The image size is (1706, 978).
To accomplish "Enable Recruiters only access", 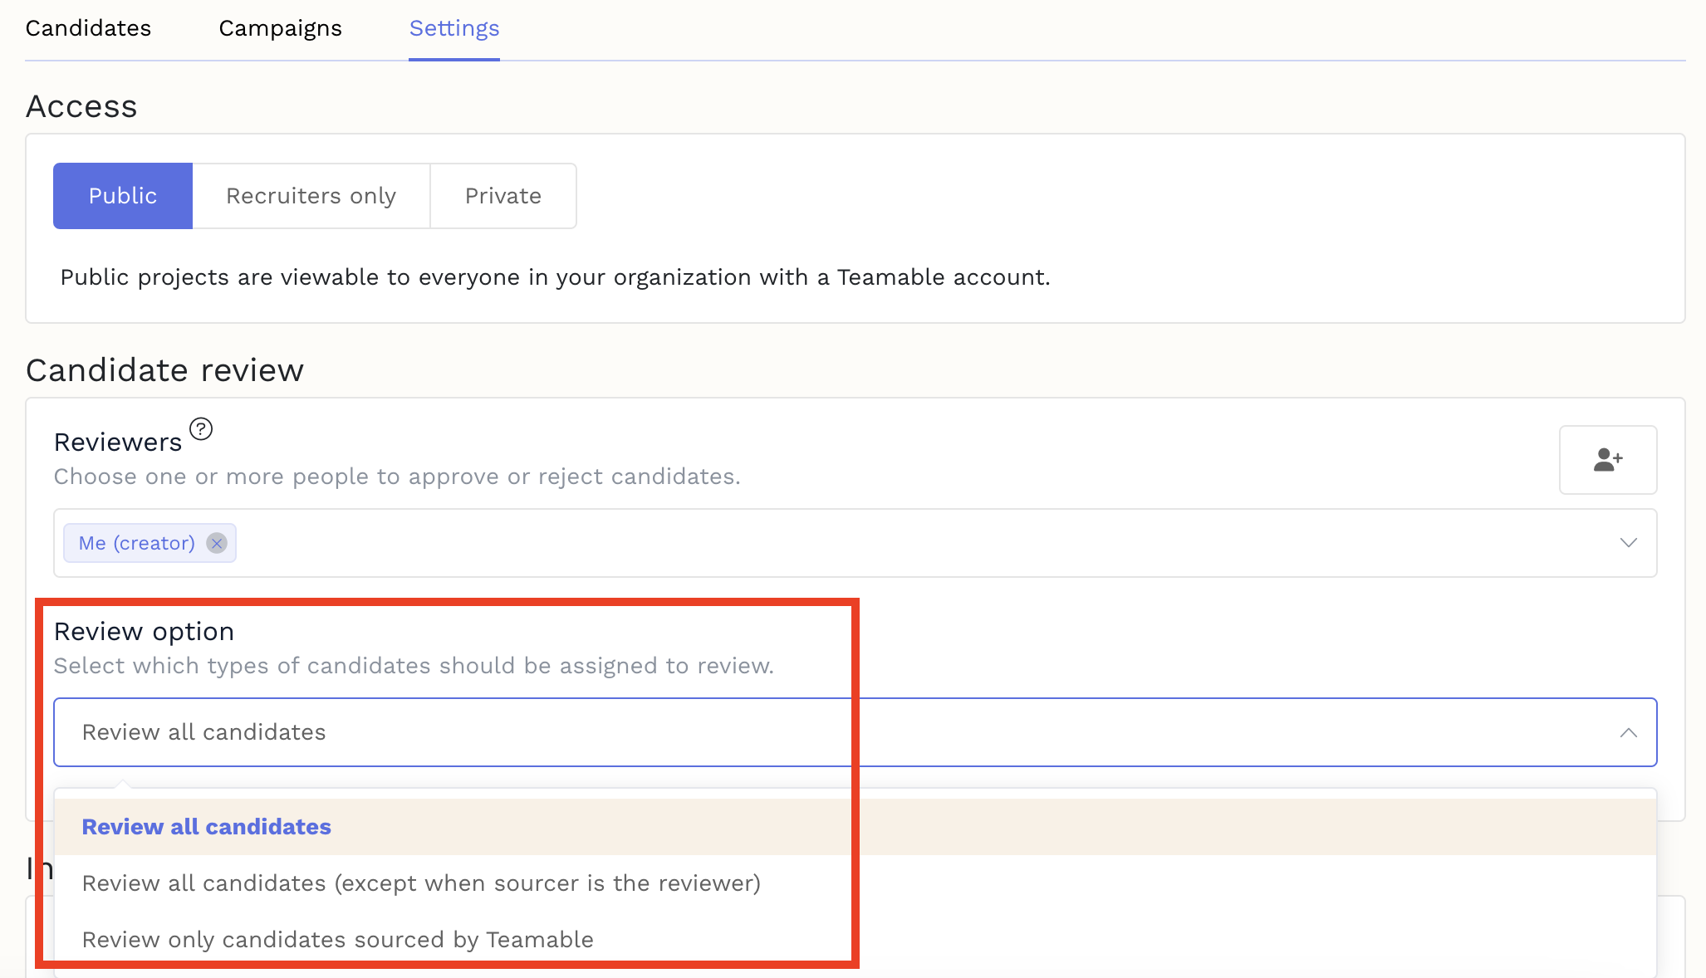I will 310,196.
